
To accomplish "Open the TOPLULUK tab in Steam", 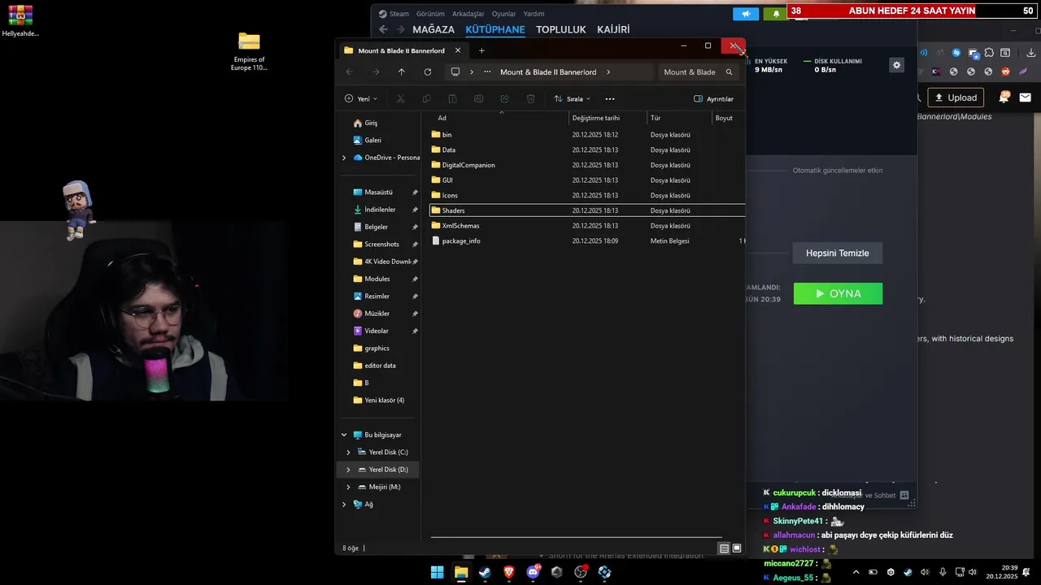I will [561, 29].
